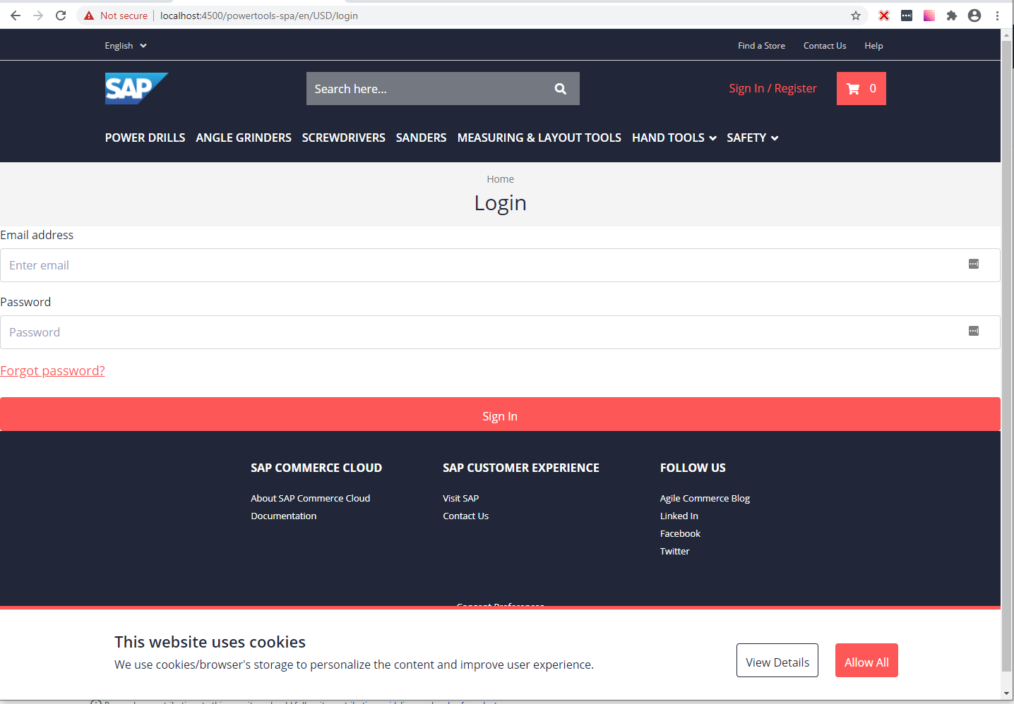Focus the Email address input
This screenshot has width=1014, height=704.
click(x=500, y=265)
